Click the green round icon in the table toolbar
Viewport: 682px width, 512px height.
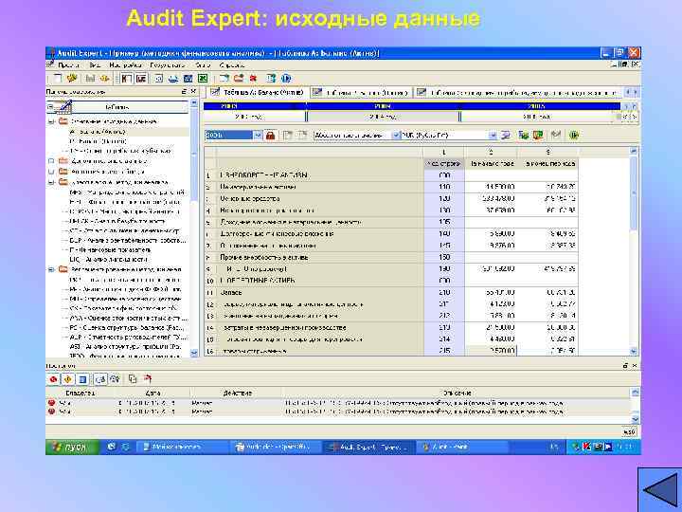pyautogui.click(x=574, y=136)
